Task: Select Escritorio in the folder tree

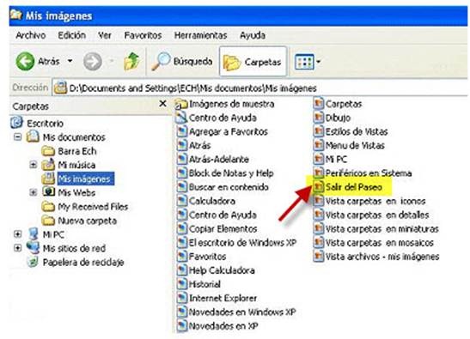Action: 45,123
